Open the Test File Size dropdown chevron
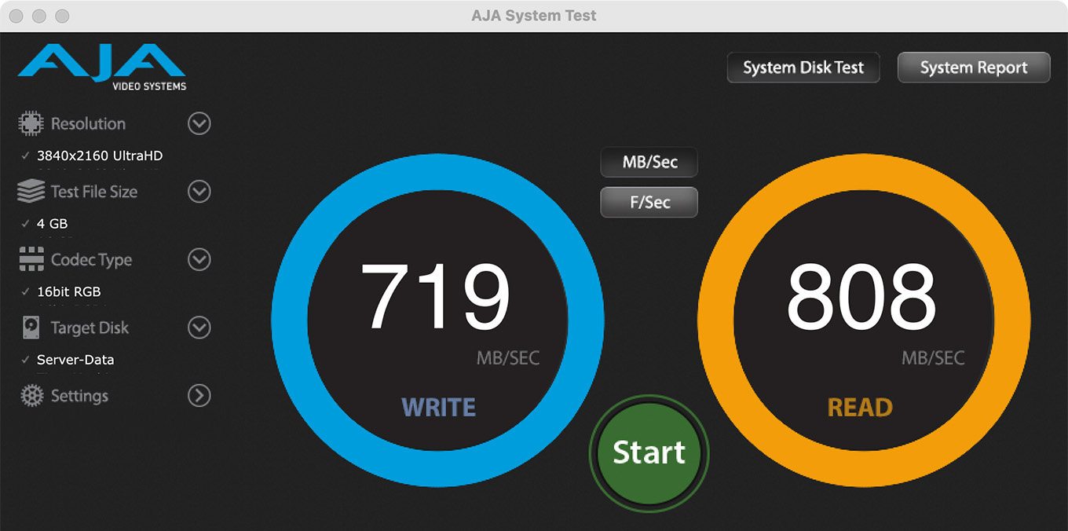The image size is (1068, 531). point(199,191)
